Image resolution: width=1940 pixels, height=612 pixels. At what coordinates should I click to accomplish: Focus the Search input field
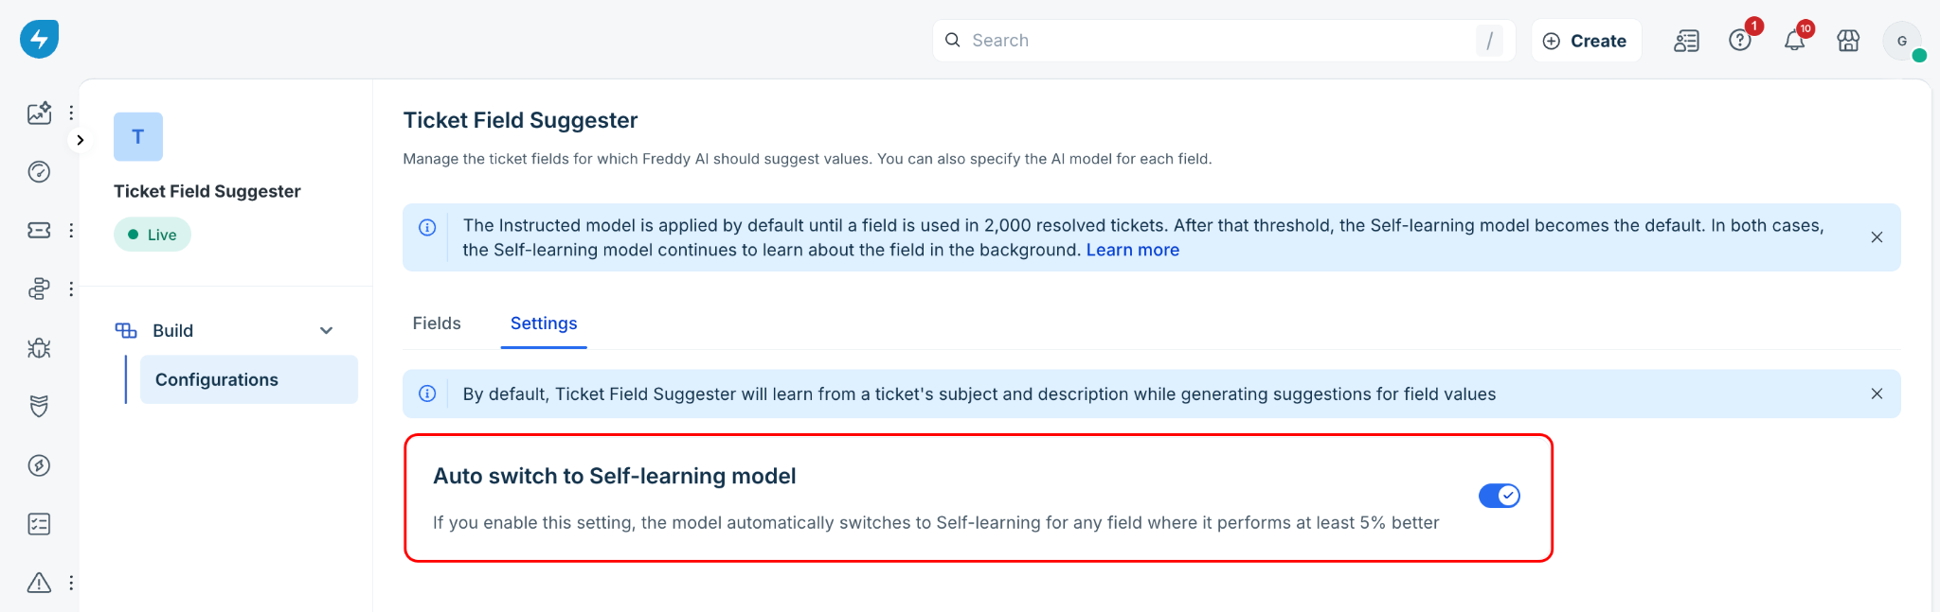pos(1224,41)
